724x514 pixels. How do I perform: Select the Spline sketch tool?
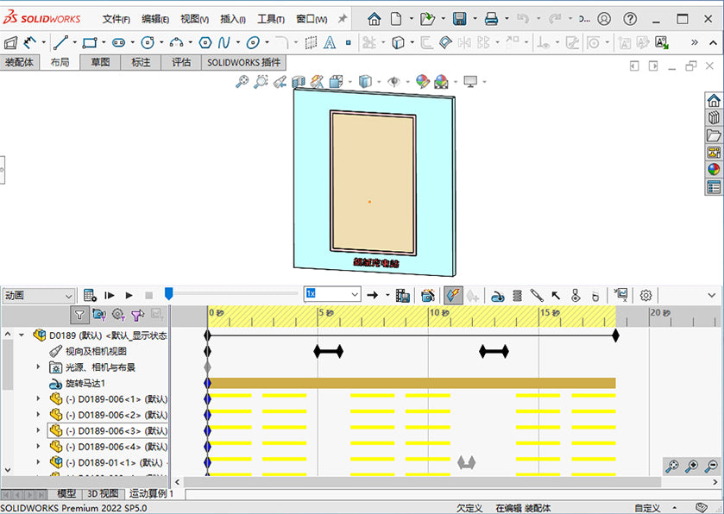224,43
